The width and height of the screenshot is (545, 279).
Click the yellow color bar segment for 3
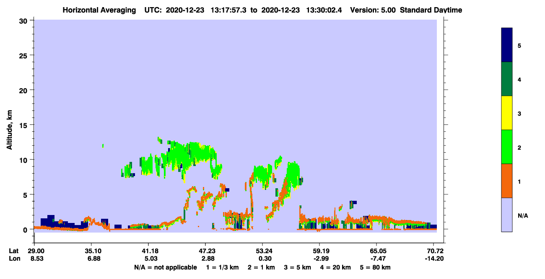coord(506,113)
